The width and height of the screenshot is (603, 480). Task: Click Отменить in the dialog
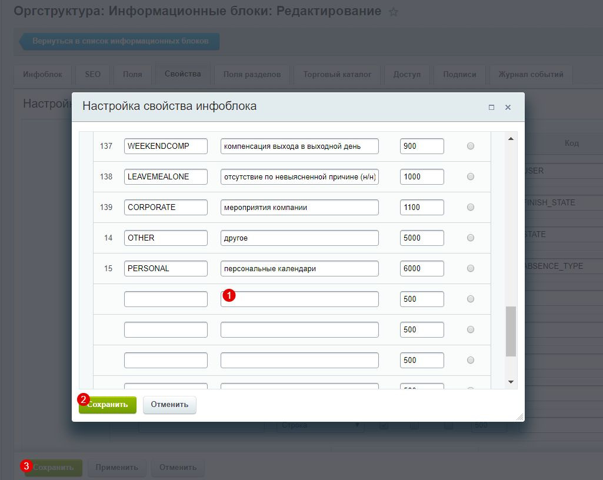[x=169, y=405]
